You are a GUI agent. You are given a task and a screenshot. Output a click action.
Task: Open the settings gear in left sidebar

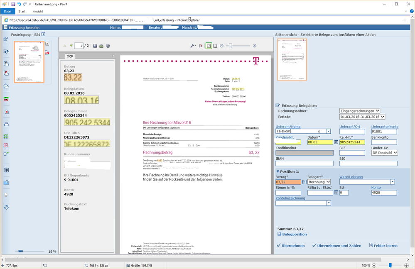click(x=6, y=207)
